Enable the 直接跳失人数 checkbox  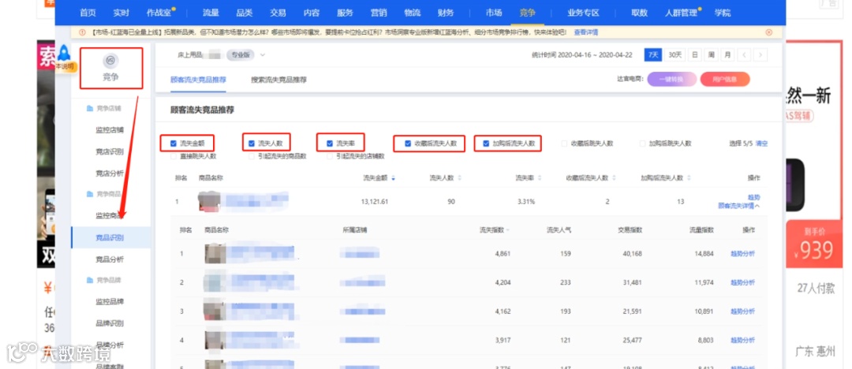(x=174, y=157)
